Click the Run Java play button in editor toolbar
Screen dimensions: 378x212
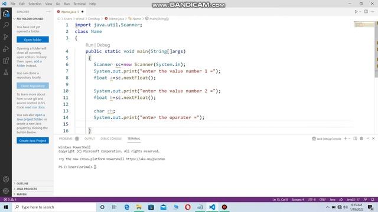pyautogui.click(x=356, y=12)
